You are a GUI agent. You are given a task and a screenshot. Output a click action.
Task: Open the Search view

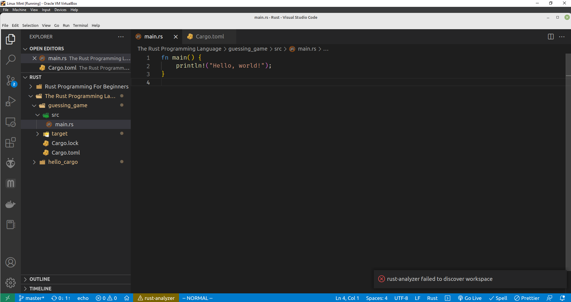click(x=10, y=60)
